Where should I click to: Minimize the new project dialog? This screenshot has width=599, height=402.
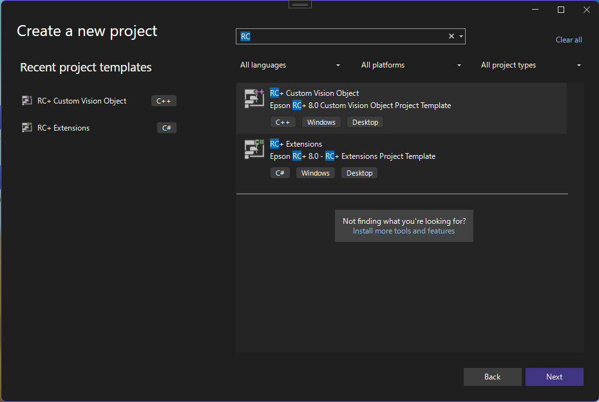pos(536,10)
